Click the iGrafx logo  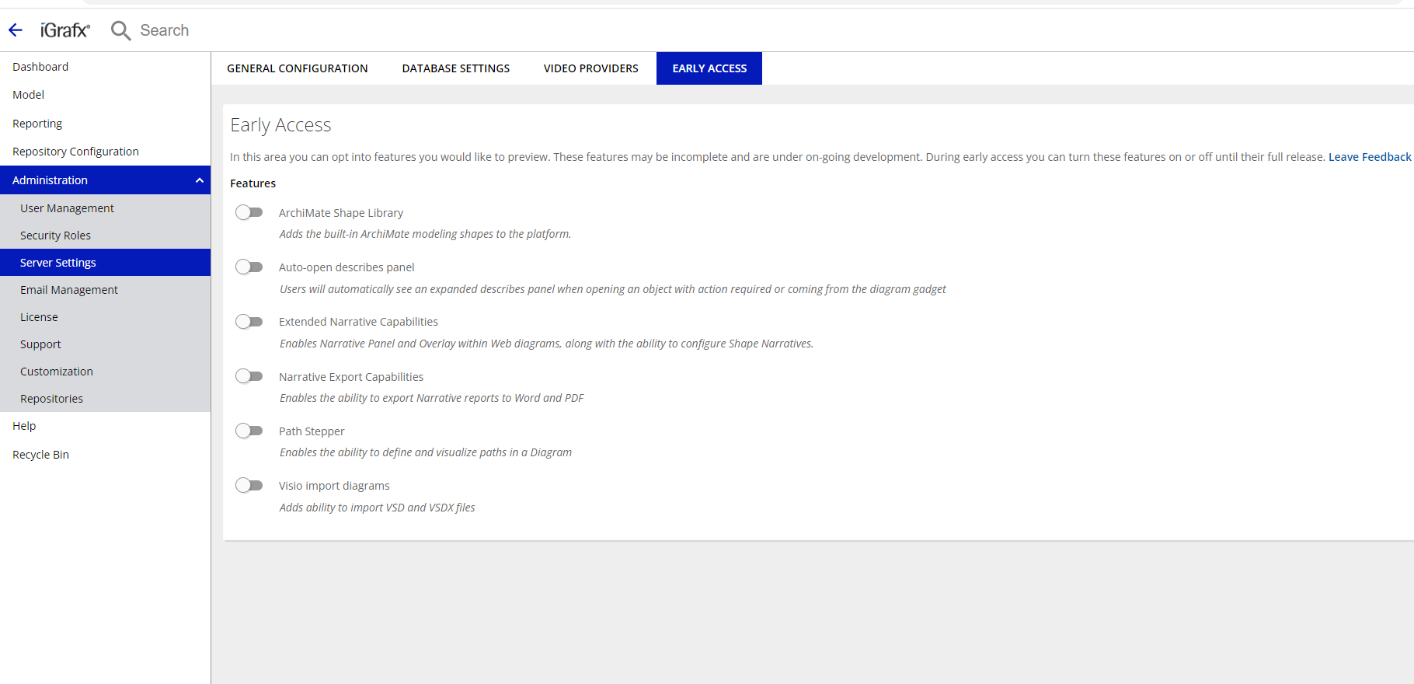pyautogui.click(x=65, y=30)
